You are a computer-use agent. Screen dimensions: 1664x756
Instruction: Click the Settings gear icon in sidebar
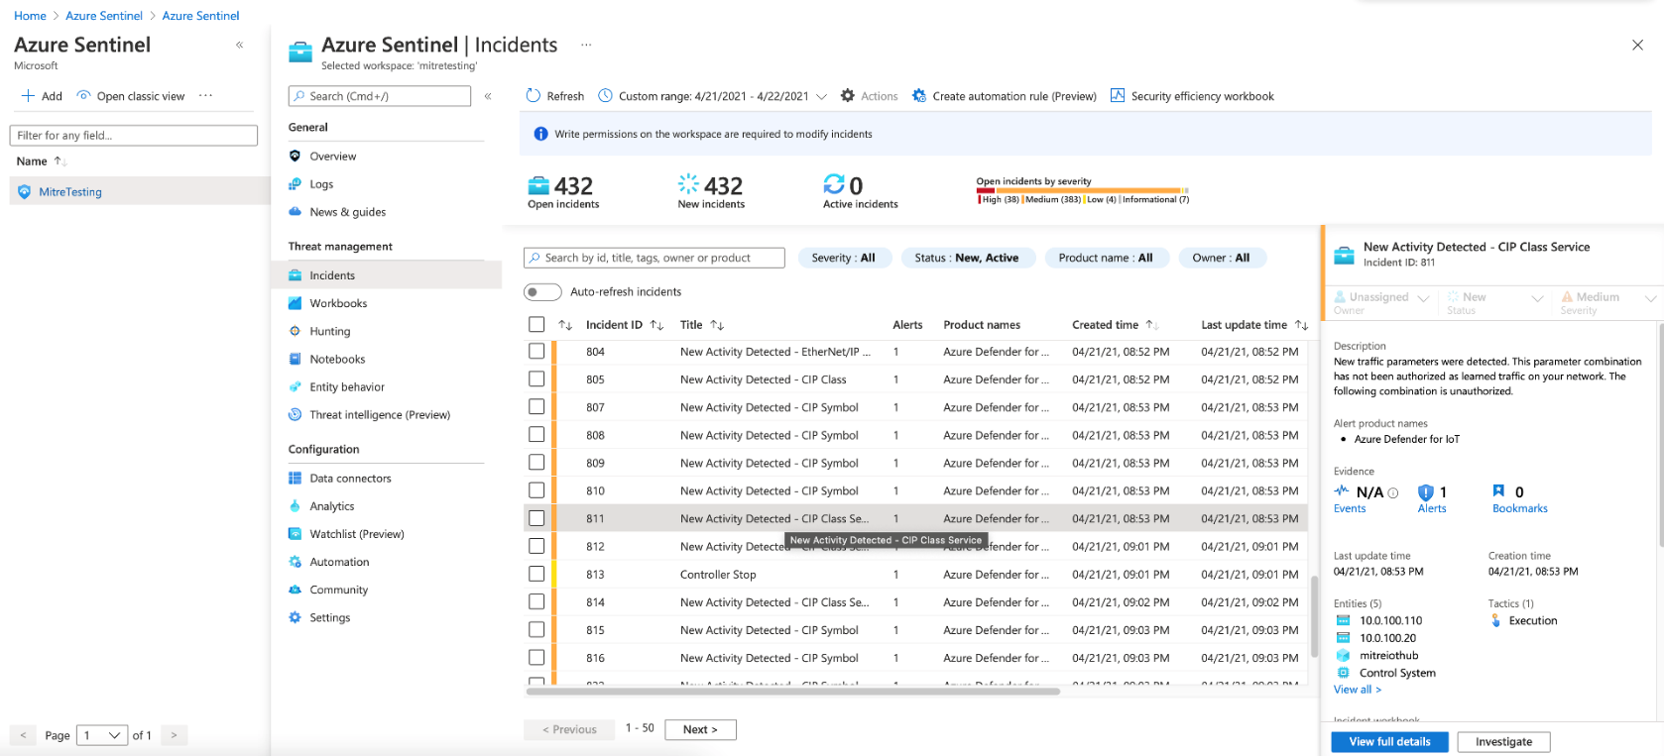295,616
